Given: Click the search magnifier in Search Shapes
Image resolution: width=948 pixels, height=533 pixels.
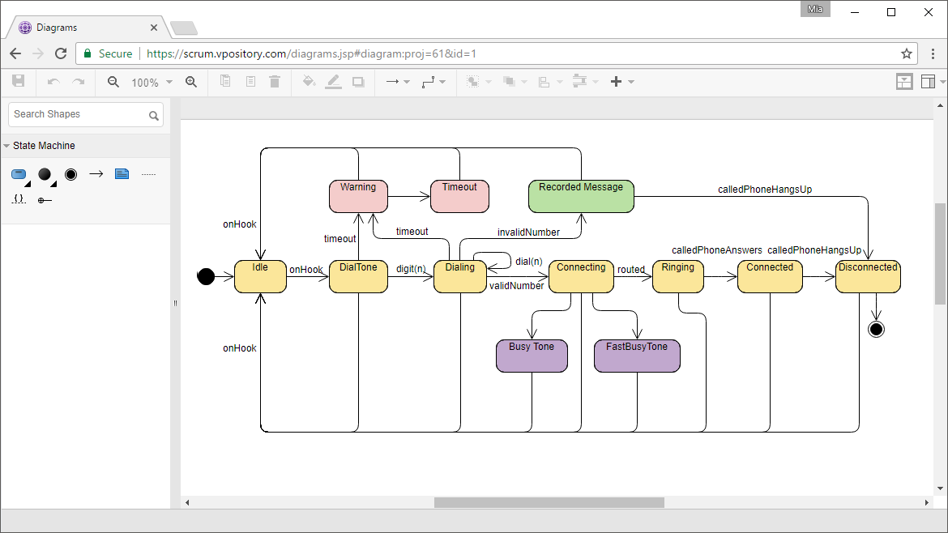Looking at the screenshot, I should (154, 115).
